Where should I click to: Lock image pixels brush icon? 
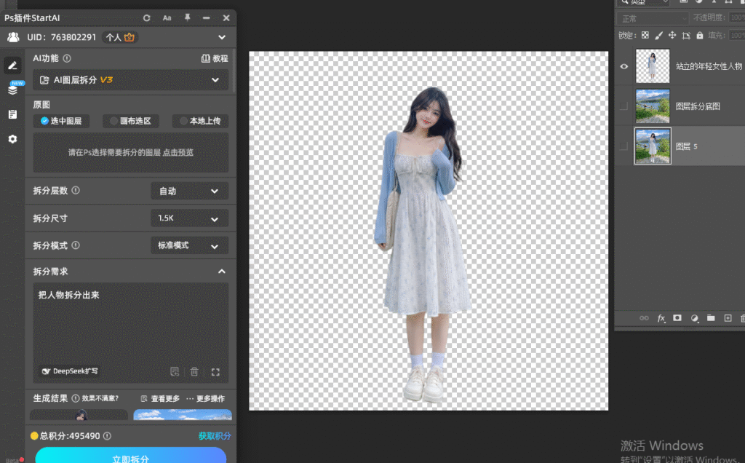click(x=658, y=35)
